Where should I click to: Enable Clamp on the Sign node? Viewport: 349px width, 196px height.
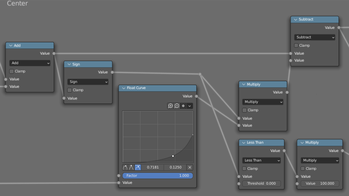coord(70,90)
